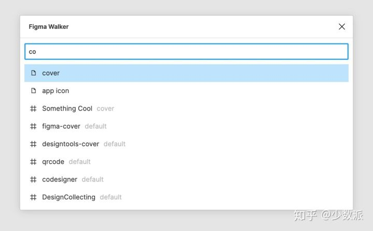Open the designtools-cover frame result
373x231 pixels.
coord(70,144)
